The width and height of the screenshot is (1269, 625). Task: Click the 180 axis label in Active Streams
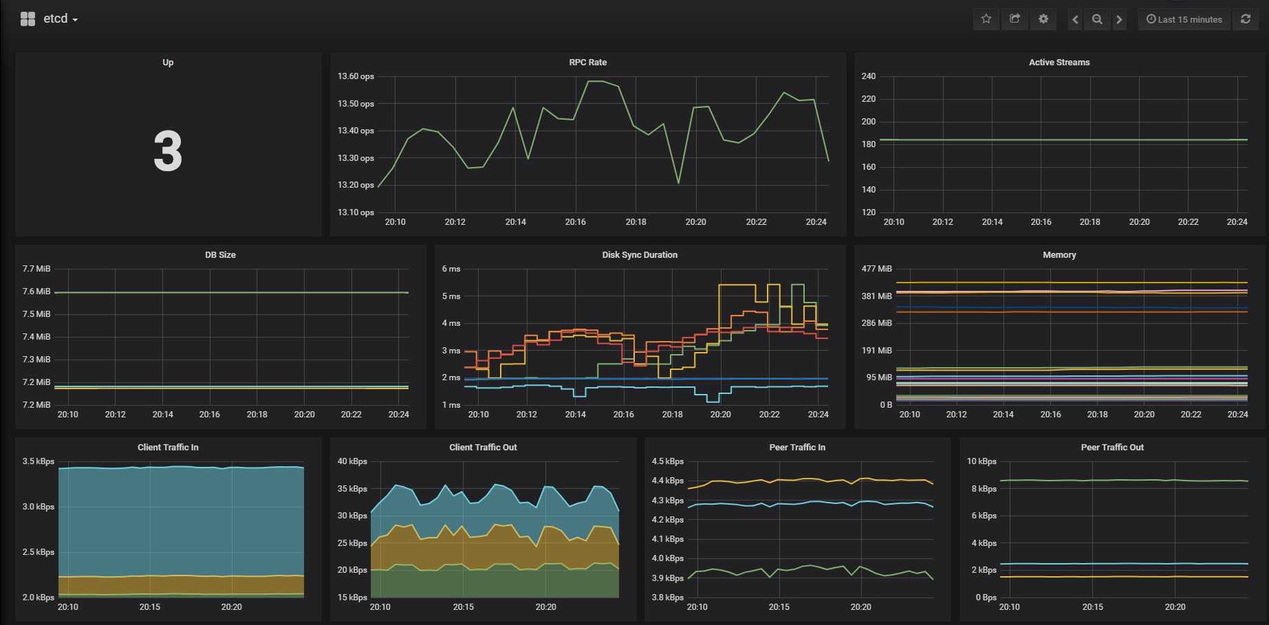(x=869, y=144)
